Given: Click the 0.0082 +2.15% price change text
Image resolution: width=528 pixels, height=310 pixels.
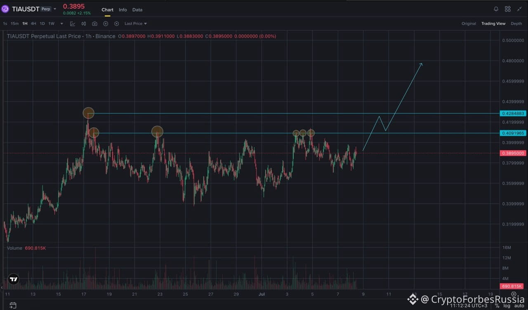Looking at the screenshot, I should (x=77, y=13).
